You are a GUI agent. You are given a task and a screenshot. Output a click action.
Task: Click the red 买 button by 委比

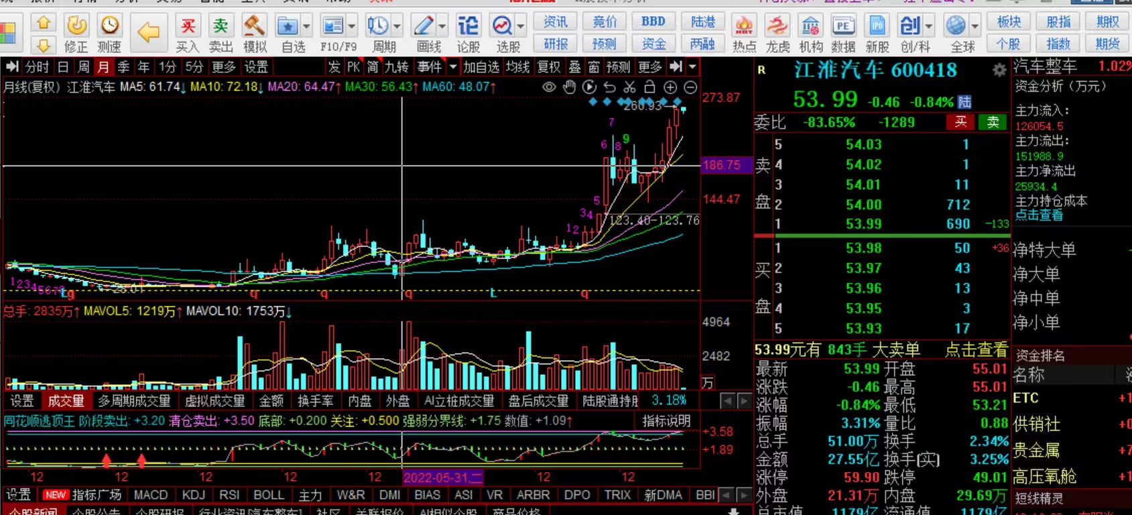(960, 122)
